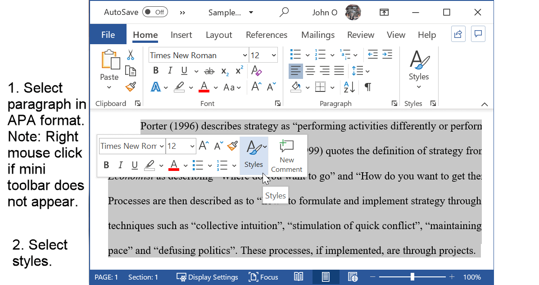Screen dimensions: 539x285
Task: Enable Focus mode from the status bar
Action: pos(263,277)
